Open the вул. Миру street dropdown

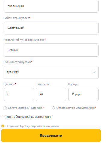[x=51, y=72]
